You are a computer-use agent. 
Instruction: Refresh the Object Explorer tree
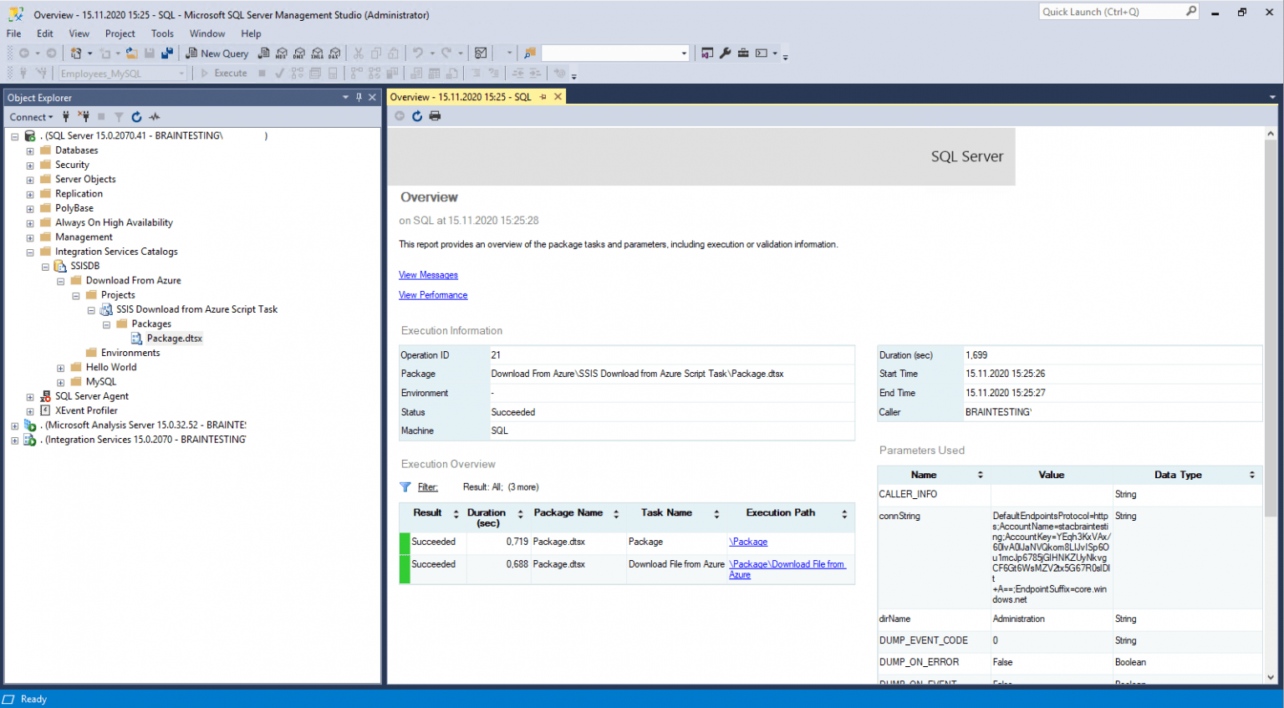136,117
